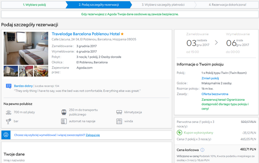Click the bar glass icon

(x=8, y=121)
